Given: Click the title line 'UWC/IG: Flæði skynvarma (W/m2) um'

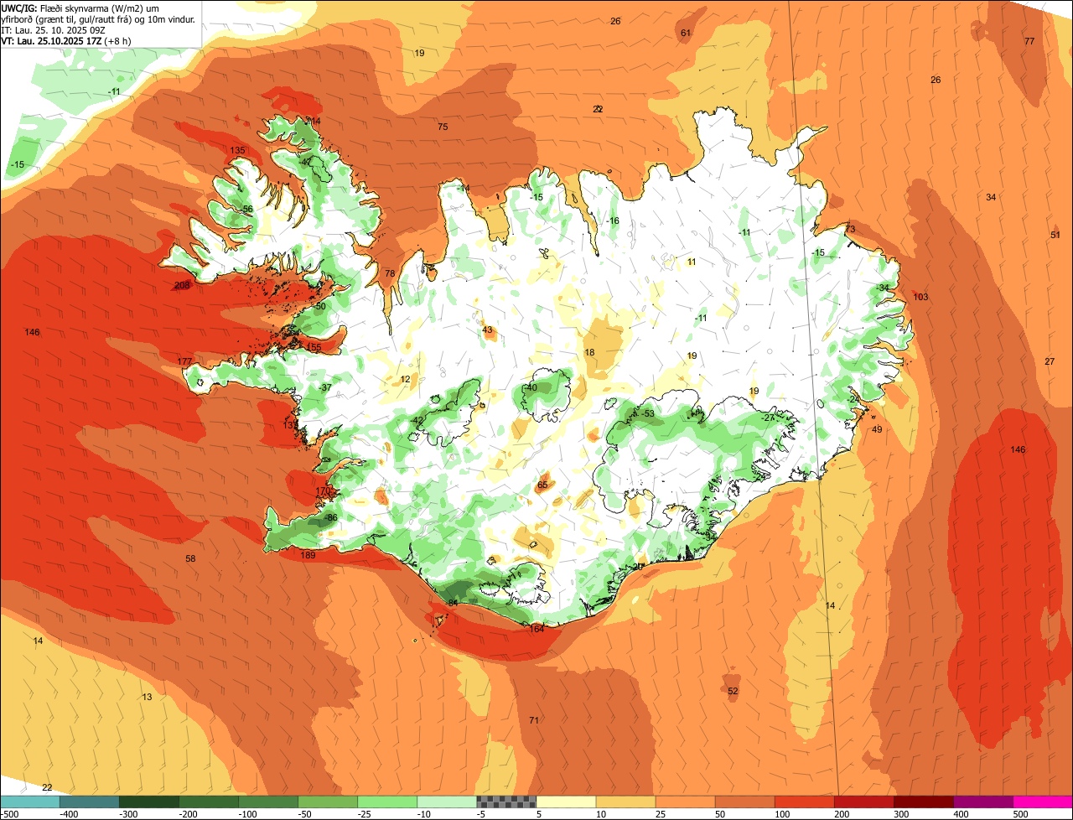Looking at the screenshot, I should 80,8.
